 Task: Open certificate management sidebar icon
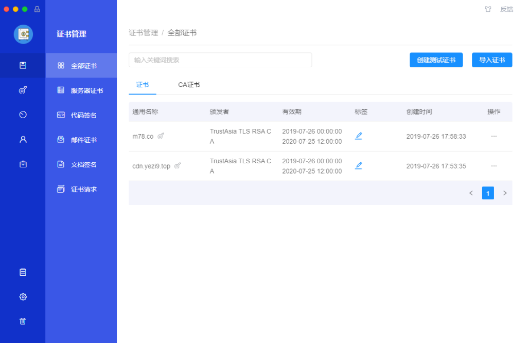[x=23, y=65]
